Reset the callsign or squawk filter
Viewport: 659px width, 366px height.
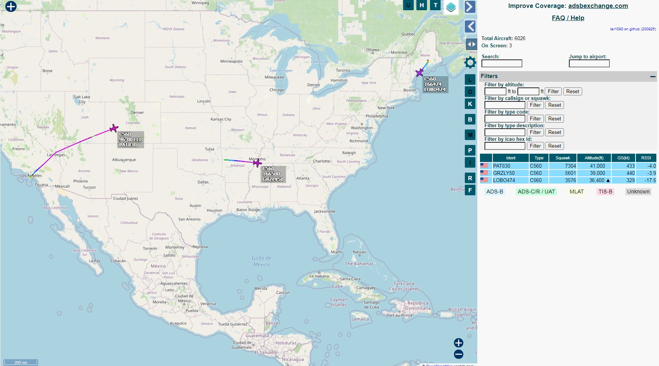(x=555, y=105)
